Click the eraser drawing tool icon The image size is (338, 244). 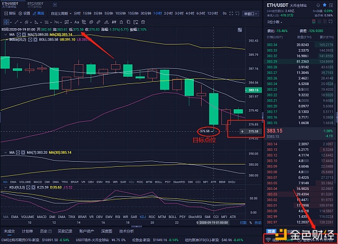(x=106, y=22)
